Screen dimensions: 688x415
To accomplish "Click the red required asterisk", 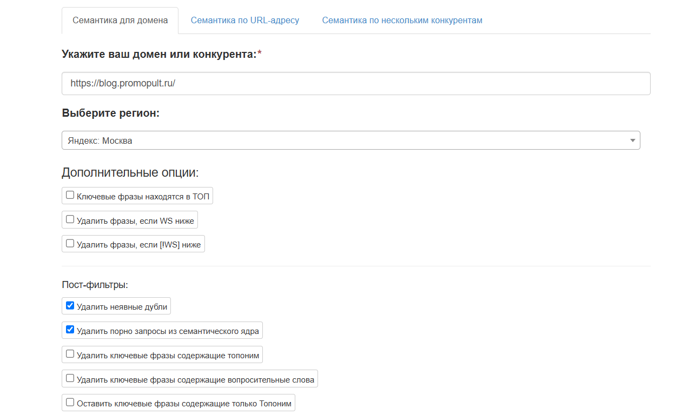I will click(259, 53).
